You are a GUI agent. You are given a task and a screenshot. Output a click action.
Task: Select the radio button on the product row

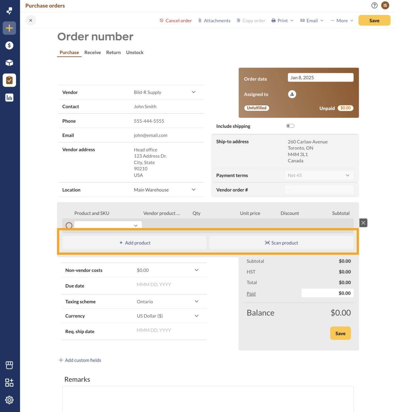pyautogui.click(x=69, y=225)
